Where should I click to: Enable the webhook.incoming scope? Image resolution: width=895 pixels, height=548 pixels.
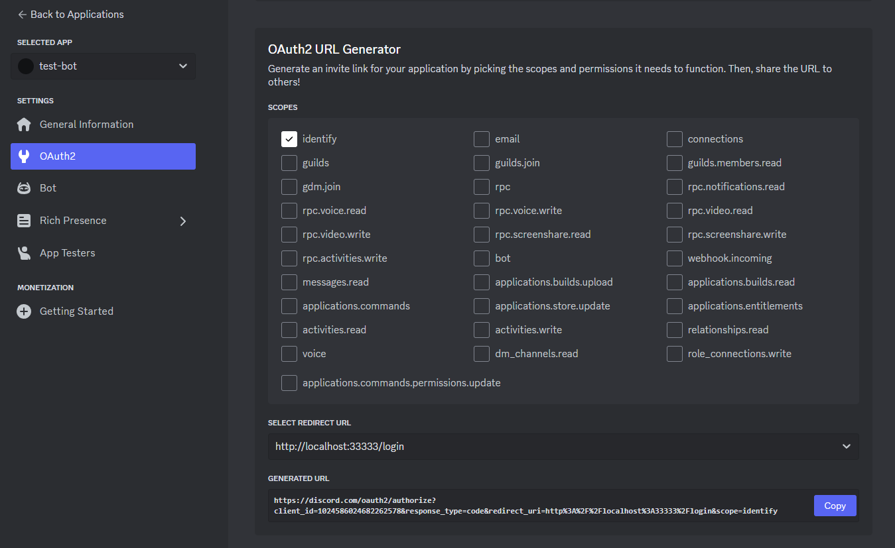pos(675,258)
